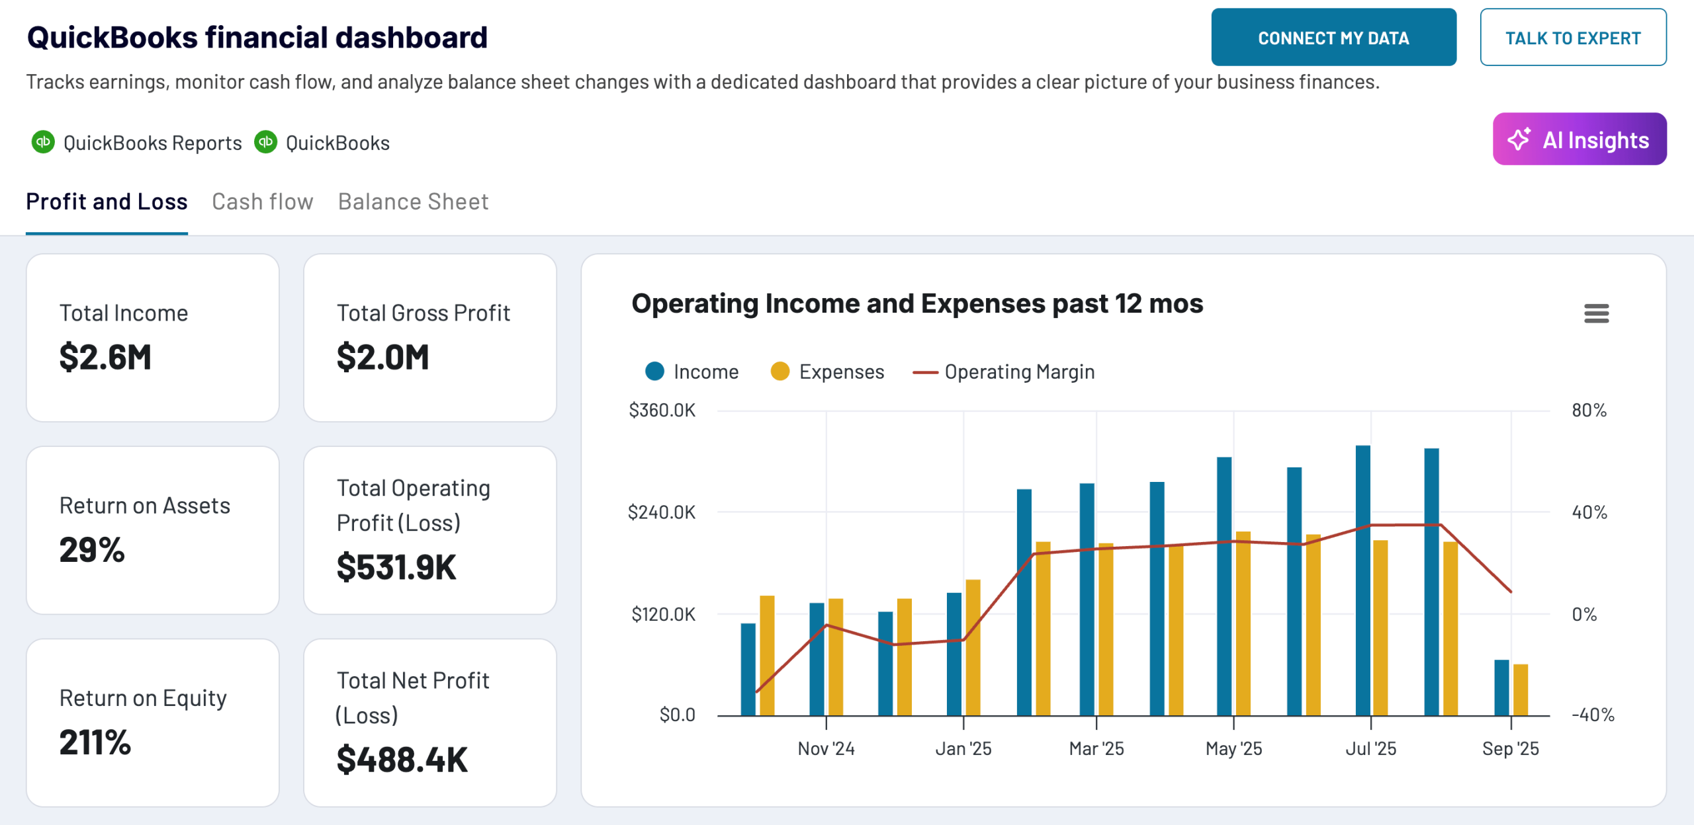This screenshot has height=825, width=1694.
Task: Select the Profit and Loss tab
Action: click(x=107, y=202)
